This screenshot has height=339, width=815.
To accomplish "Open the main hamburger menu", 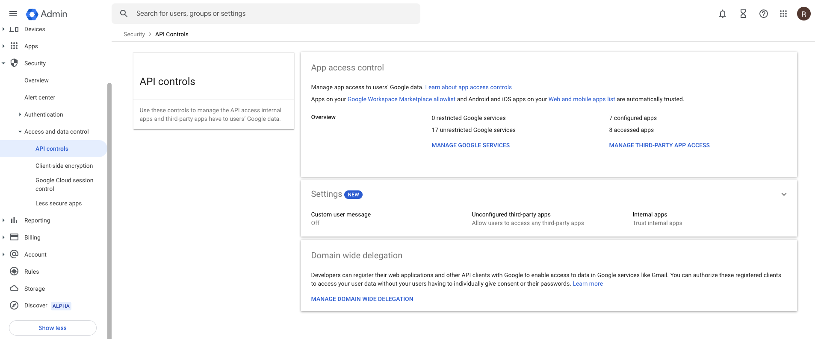I will coord(13,14).
